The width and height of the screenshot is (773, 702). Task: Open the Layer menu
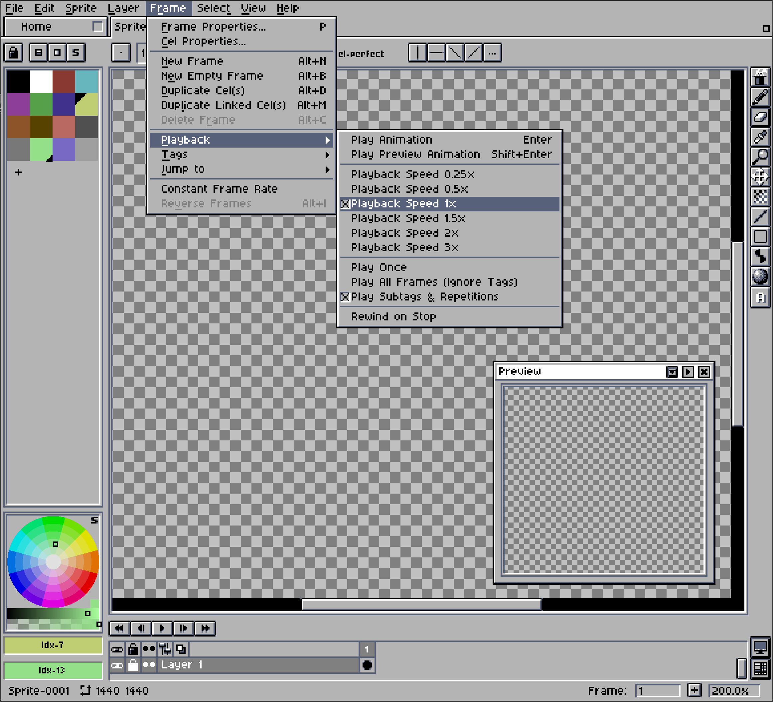click(123, 8)
